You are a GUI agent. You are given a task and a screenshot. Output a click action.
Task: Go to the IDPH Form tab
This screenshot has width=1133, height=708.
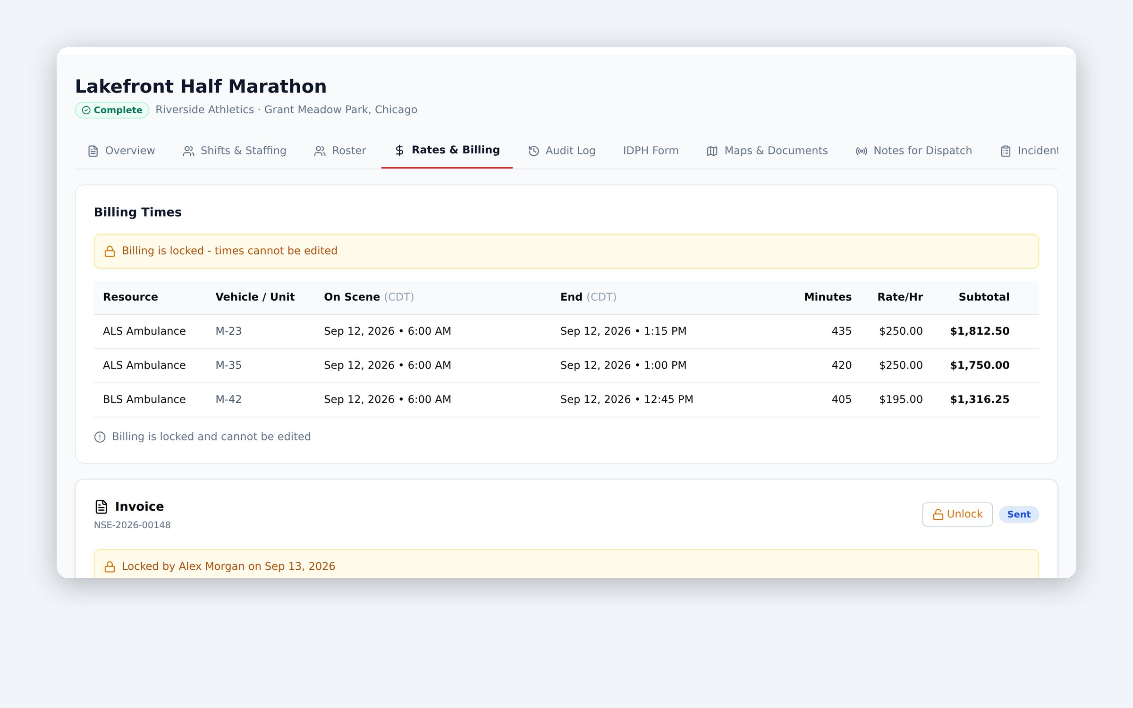(x=651, y=151)
